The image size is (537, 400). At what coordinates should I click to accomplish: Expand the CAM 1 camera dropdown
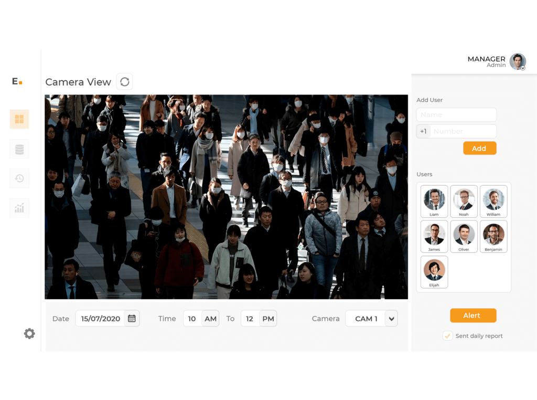[390, 318]
